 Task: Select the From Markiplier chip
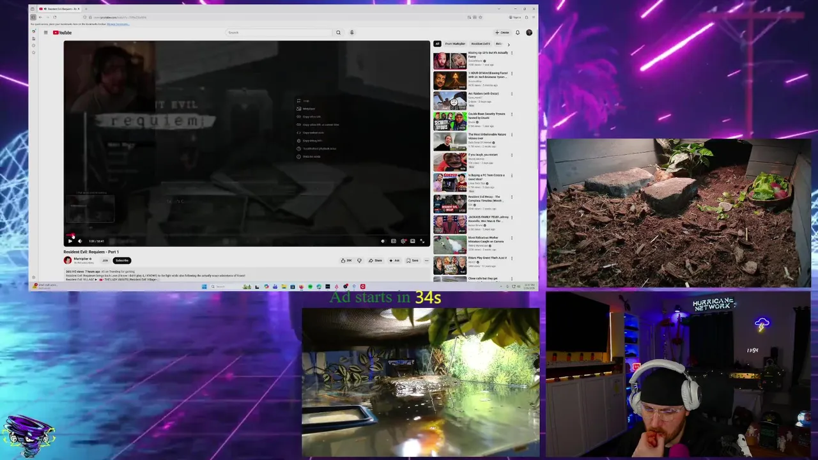[456, 44]
